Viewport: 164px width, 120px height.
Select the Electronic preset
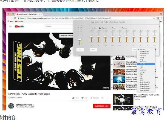(x=146, y=62)
